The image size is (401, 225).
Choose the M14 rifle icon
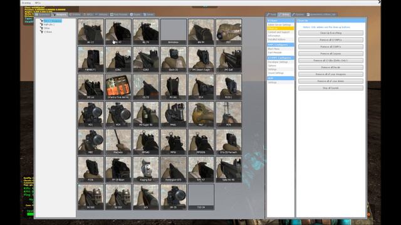pos(201,87)
